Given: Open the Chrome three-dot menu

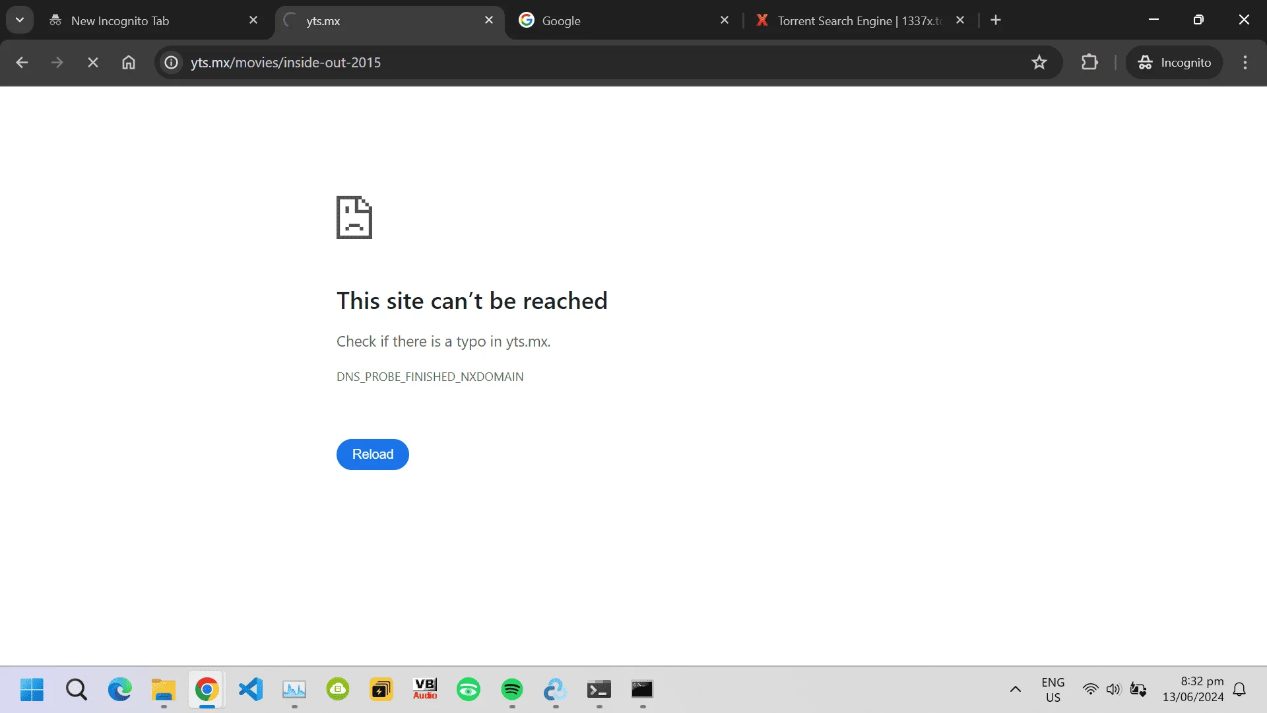Looking at the screenshot, I should [x=1245, y=63].
